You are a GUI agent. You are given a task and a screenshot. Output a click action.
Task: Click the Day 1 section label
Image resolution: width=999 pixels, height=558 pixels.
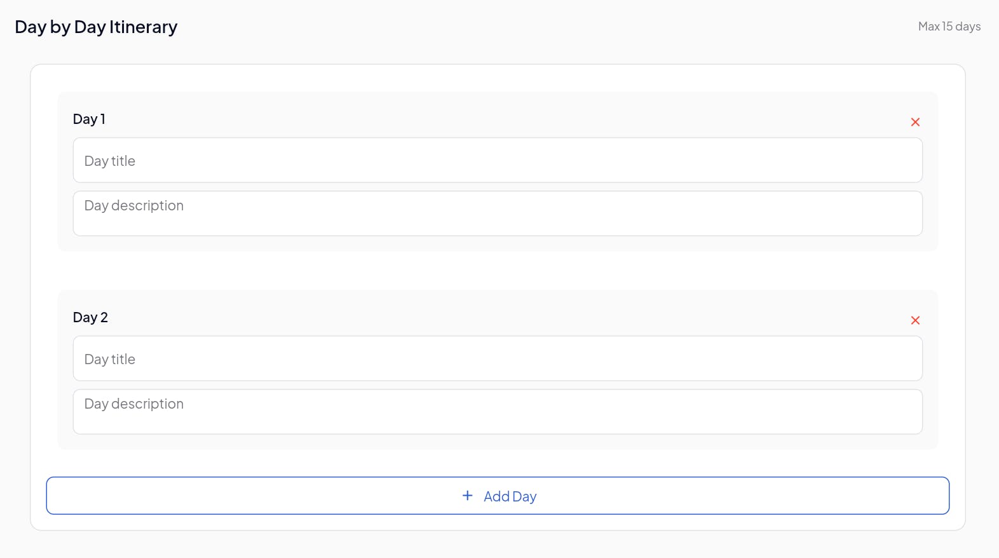point(89,119)
